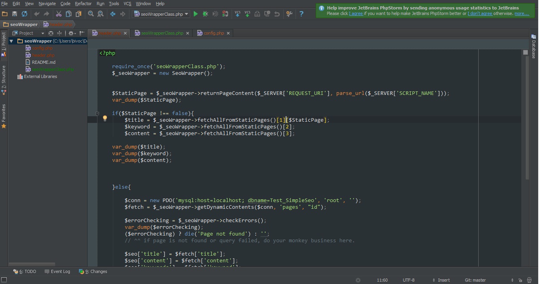Toggle the Structure tool window button
Image resolution: width=539 pixels, height=284 pixels.
[x=4, y=80]
